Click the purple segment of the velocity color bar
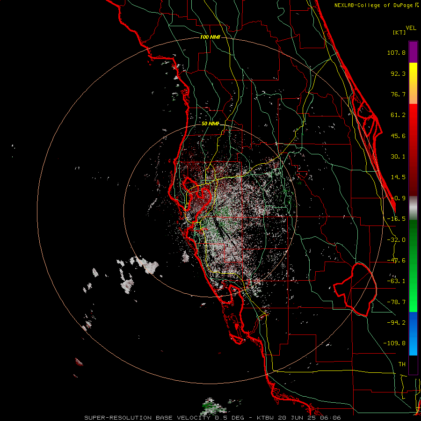The height and width of the screenshot is (421, 421). coord(413,52)
